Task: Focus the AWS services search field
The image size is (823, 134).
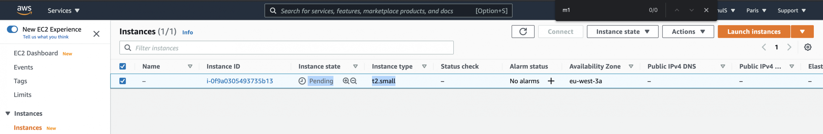Action: coord(388,10)
